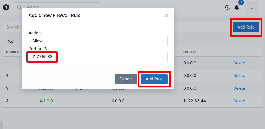Click the firewall rules search filter field

13,27
